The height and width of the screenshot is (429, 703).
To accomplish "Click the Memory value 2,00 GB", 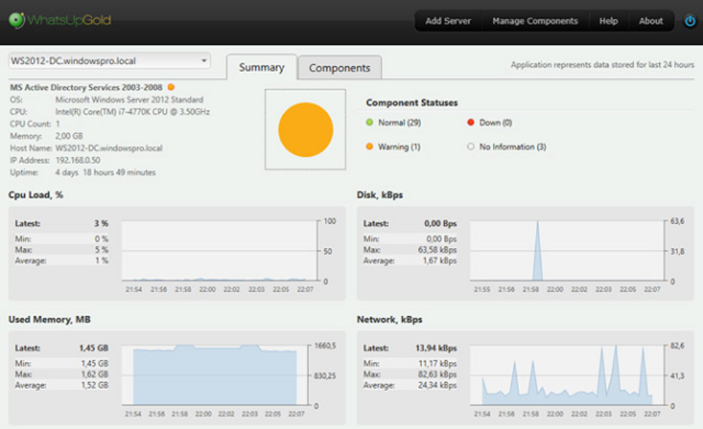I will 69,136.
